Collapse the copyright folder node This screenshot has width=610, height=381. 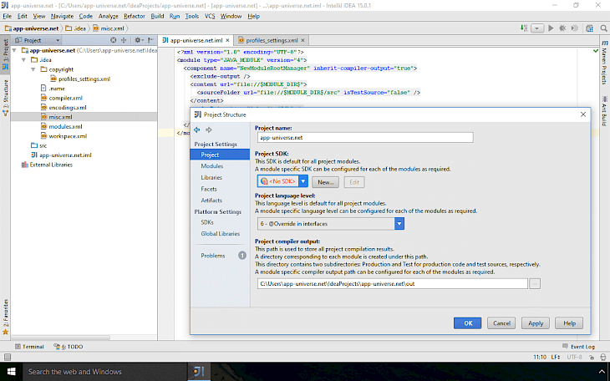pyautogui.click(x=33, y=69)
